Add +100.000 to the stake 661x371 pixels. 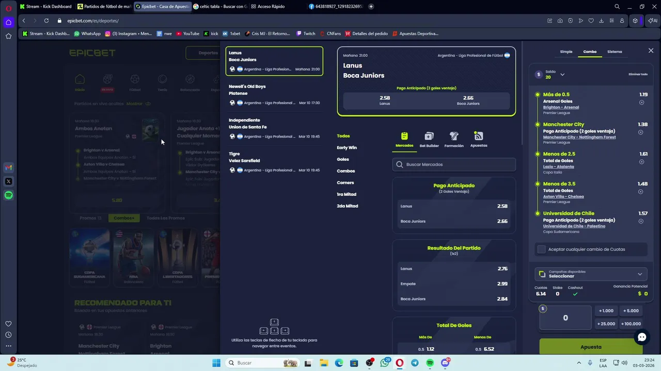pyautogui.click(x=631, y=324)
